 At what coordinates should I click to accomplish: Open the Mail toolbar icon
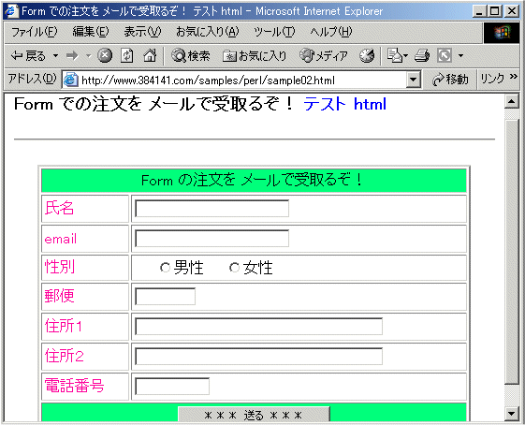(x=397, y=55)
